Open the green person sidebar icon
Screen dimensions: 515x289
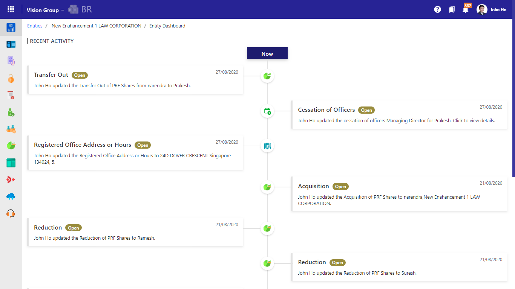tap(11, 112)
